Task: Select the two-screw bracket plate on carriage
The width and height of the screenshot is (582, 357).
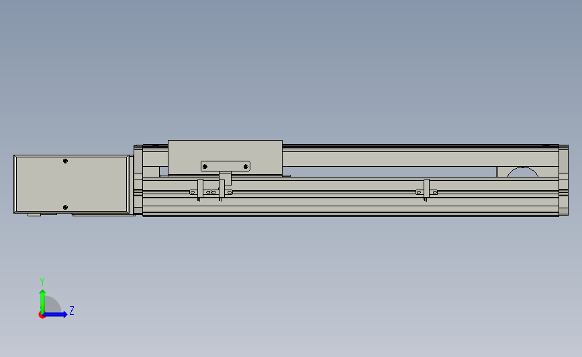Action: (x=226, y=166)
